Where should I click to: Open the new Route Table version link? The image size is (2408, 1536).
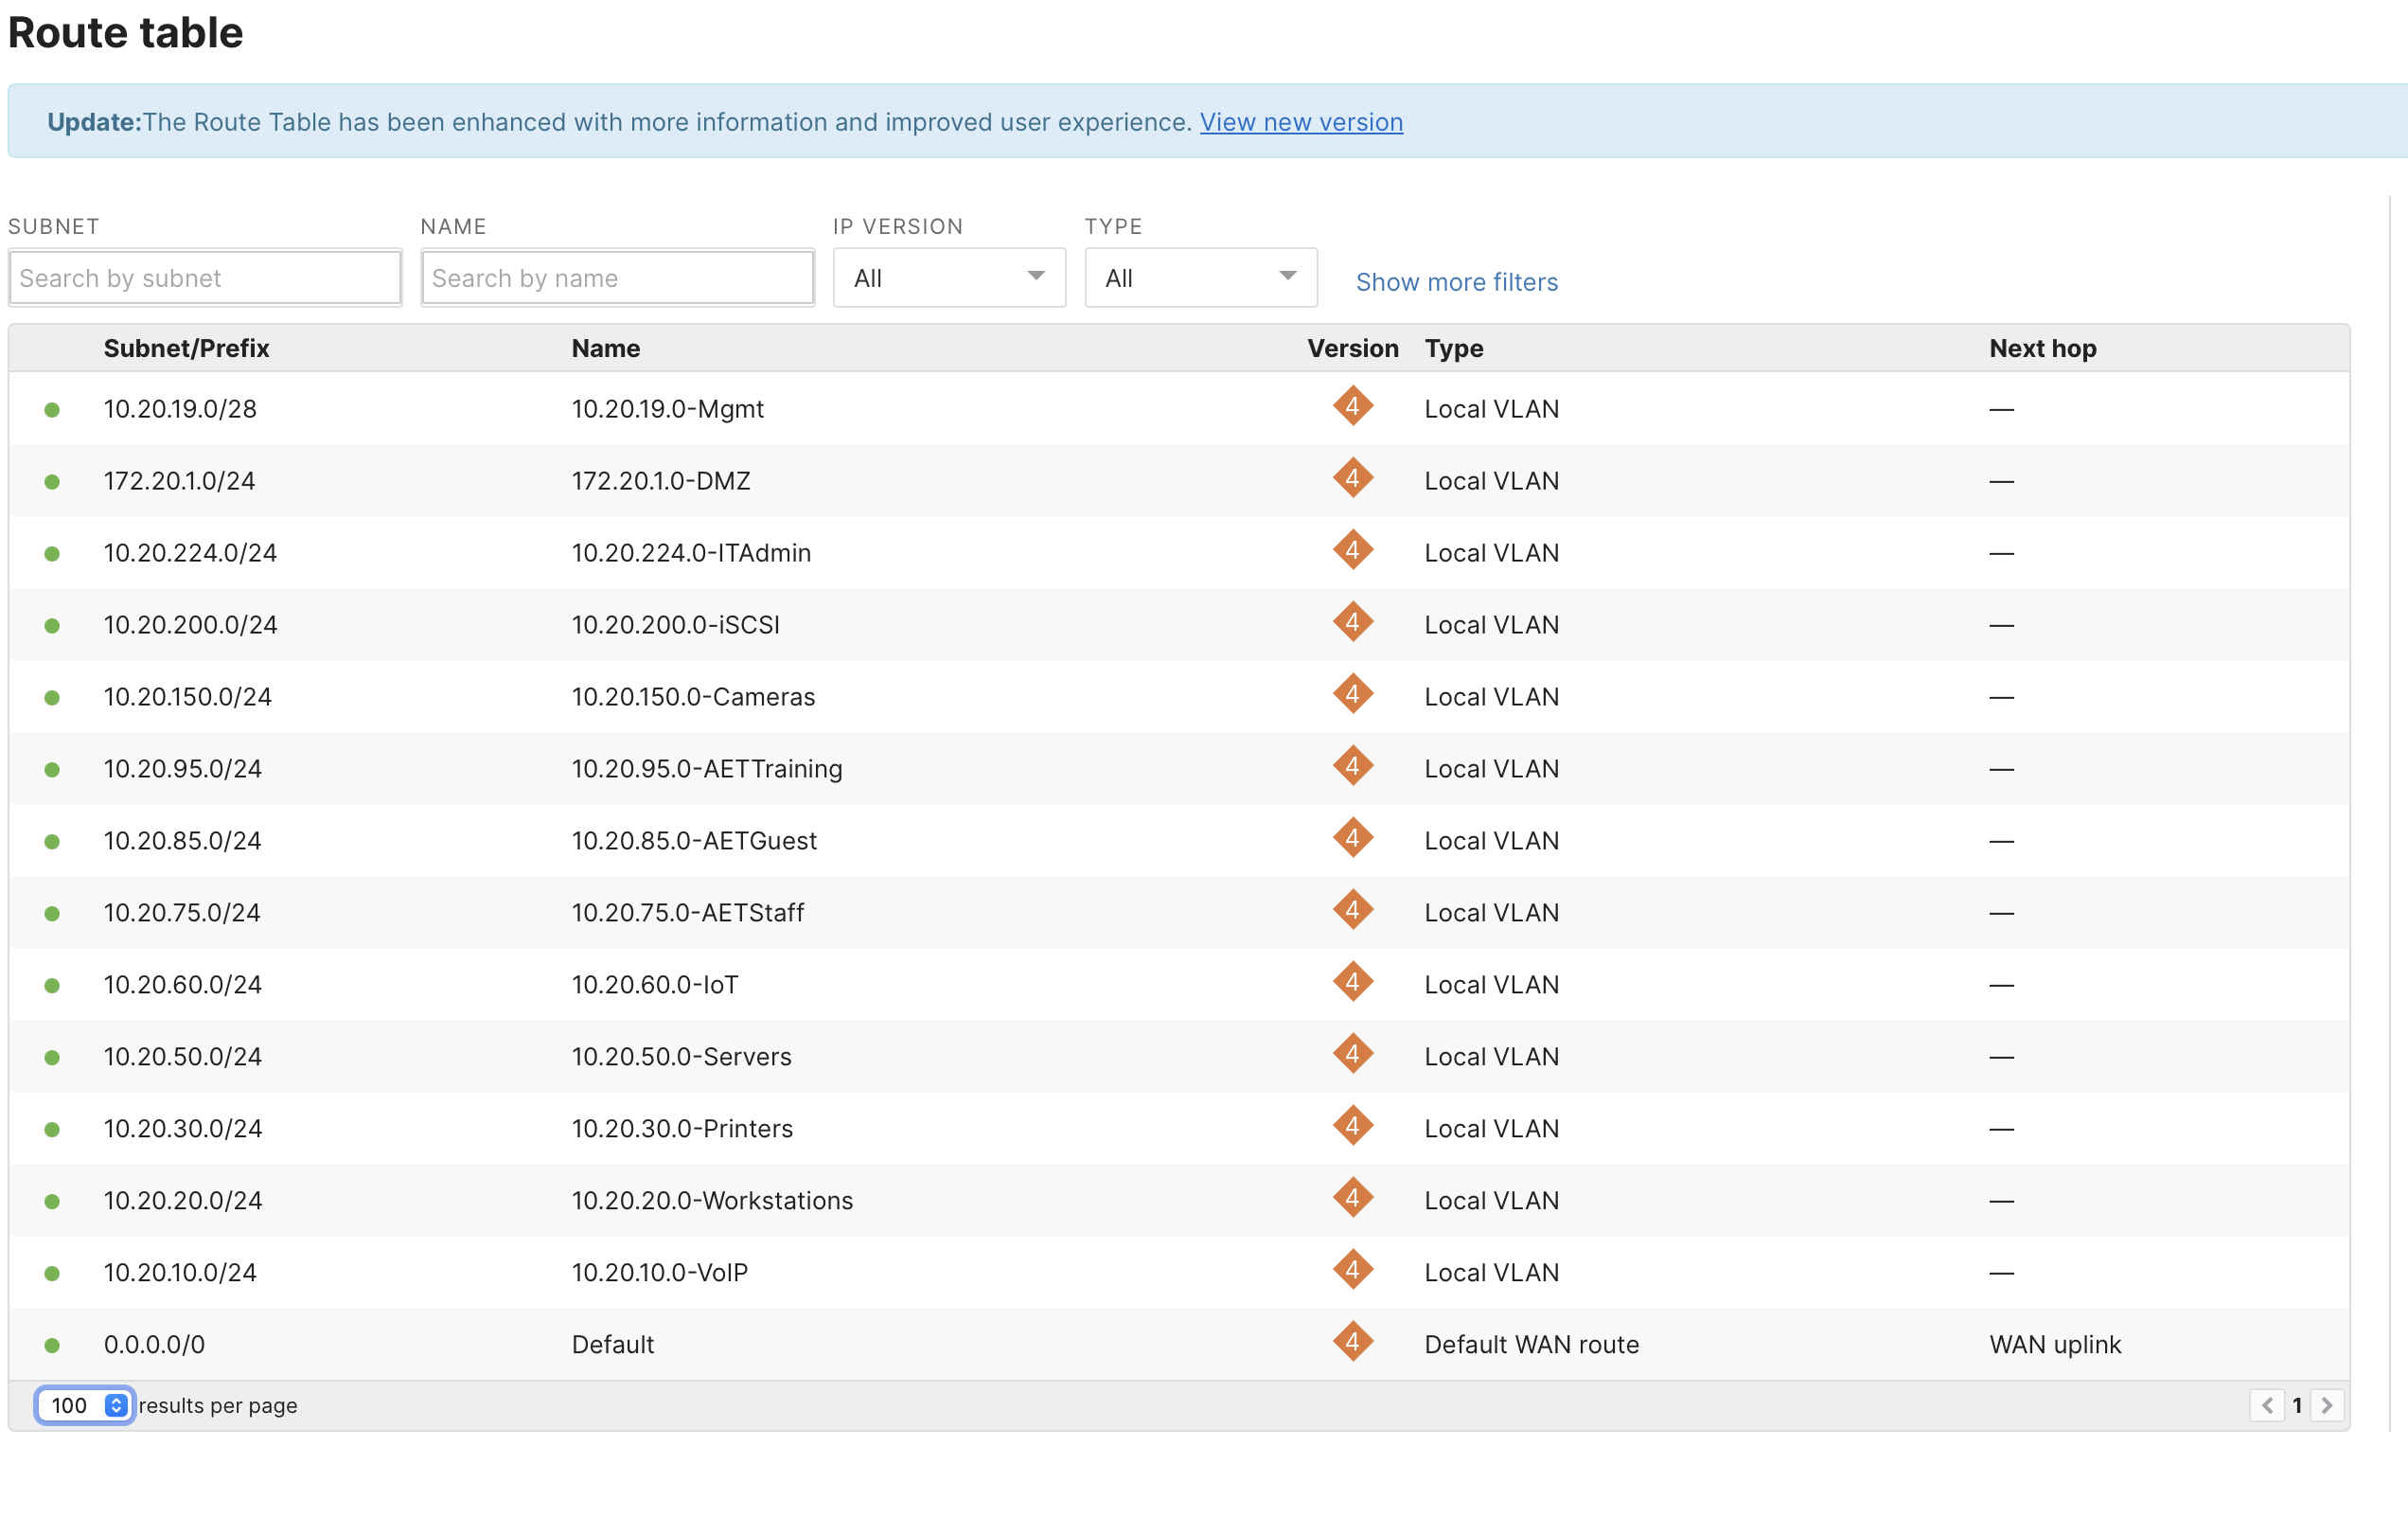1300,121
